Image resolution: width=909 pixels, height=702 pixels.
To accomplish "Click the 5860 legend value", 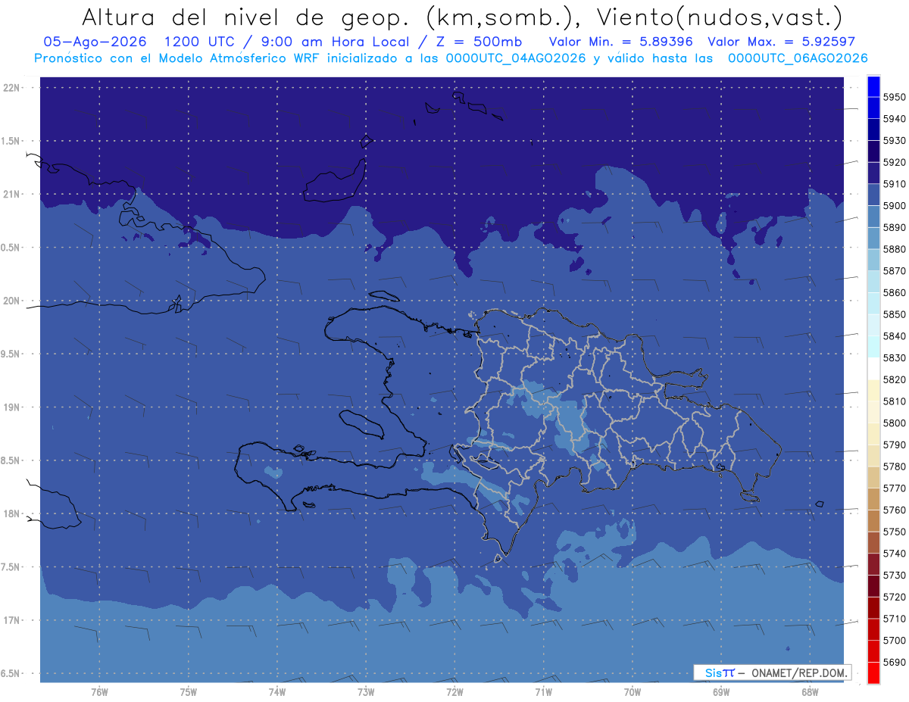I will click(894, 293).
